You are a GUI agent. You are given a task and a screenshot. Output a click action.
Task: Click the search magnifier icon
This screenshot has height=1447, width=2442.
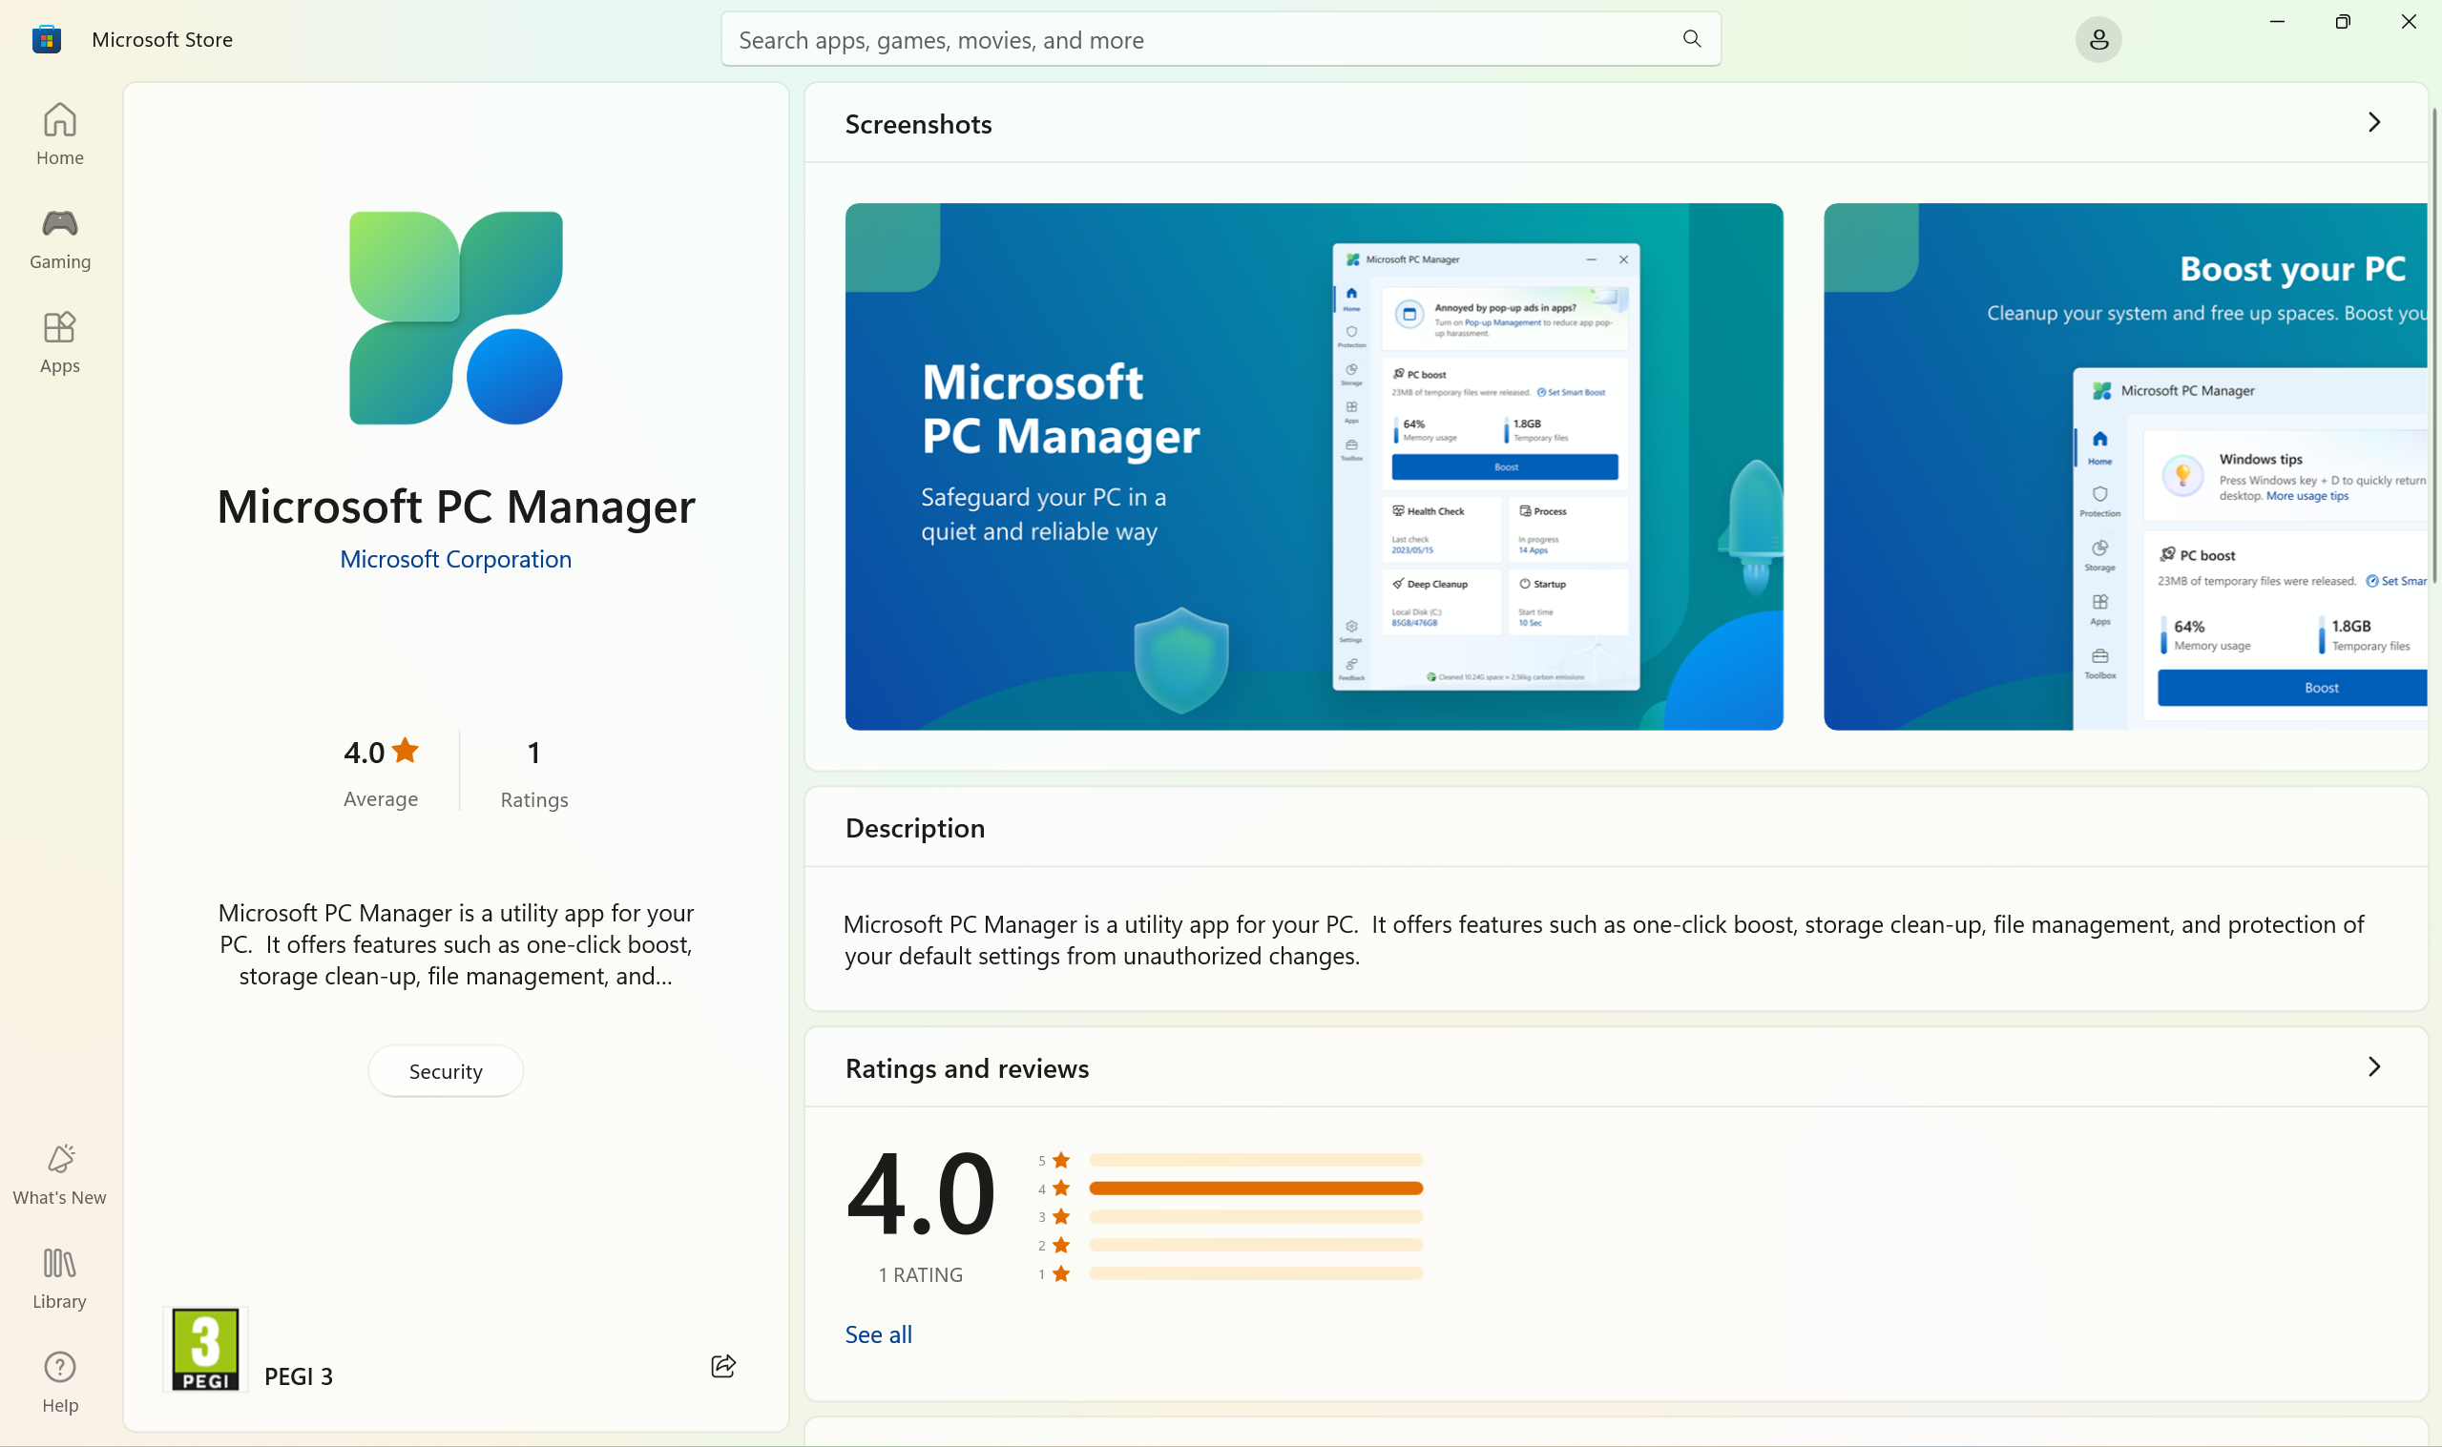click(x=1692, y=39)
